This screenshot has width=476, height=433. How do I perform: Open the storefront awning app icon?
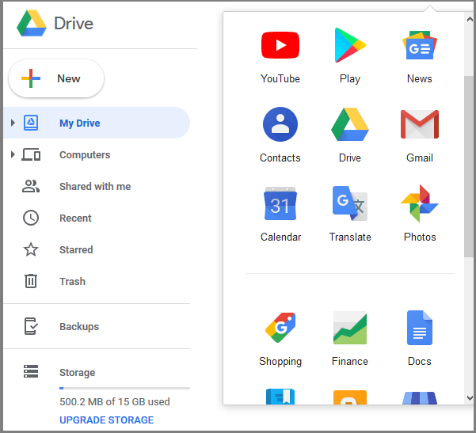tap(420, 398)
